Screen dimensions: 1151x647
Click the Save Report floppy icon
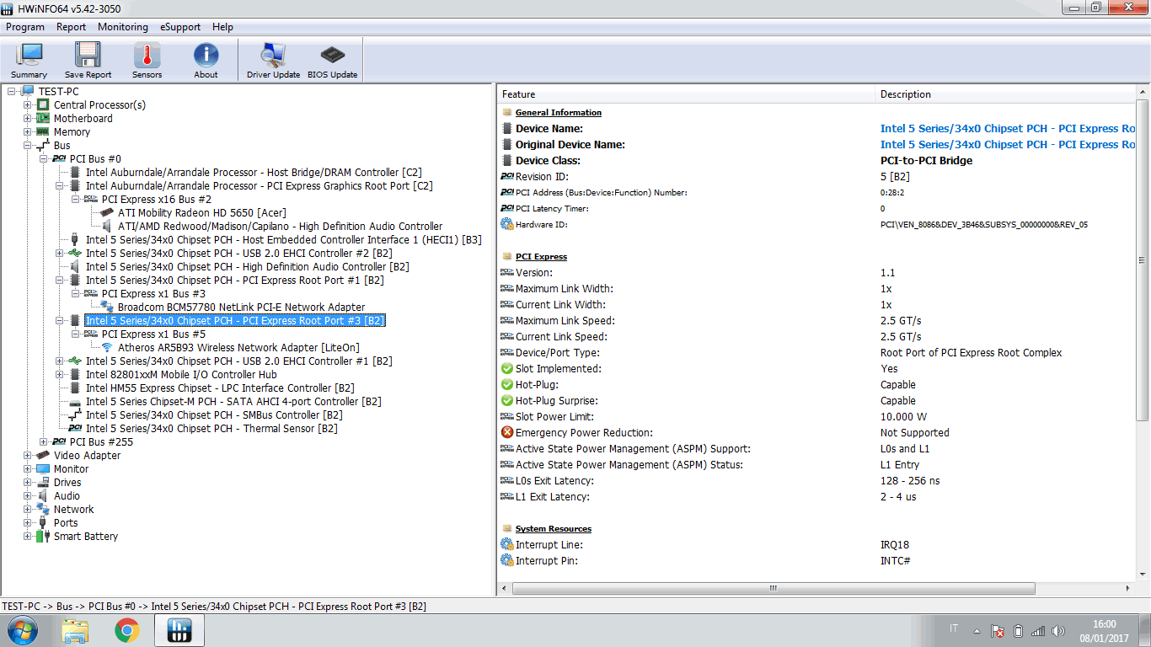(x=88, y=55)
